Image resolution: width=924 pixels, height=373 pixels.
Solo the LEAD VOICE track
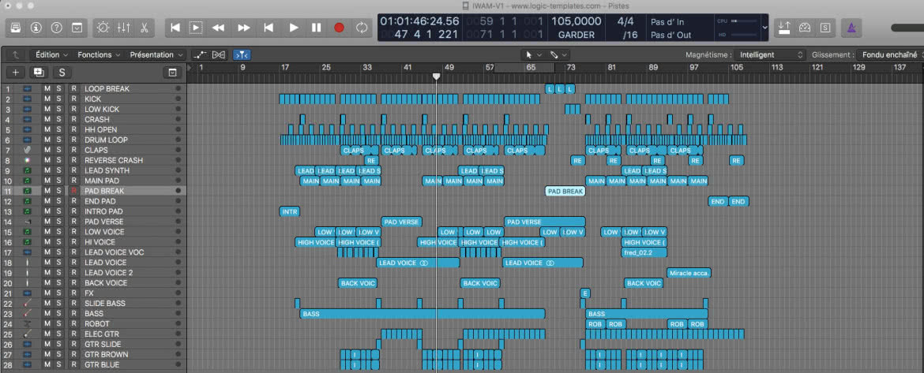click(58, 263)
